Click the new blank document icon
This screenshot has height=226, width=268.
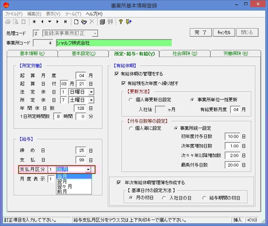coord(76,22)
